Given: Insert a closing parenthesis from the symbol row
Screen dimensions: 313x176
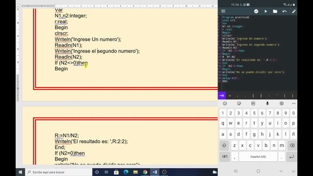Looking at the screenshot, I should coord(292,96).
